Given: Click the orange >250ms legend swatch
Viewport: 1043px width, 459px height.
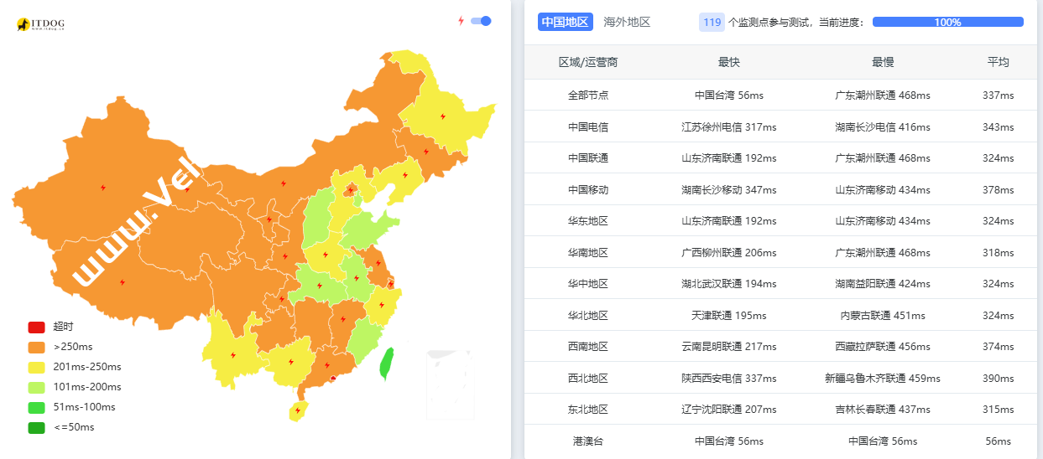Looking at the screenshot, I should tap(36, 347).
